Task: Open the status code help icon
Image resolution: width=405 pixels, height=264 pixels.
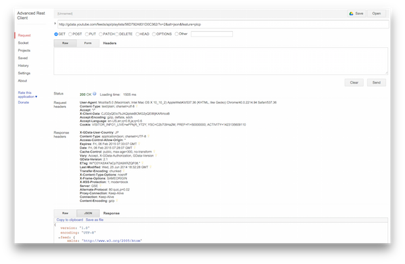Action: (x=94, y=94)
